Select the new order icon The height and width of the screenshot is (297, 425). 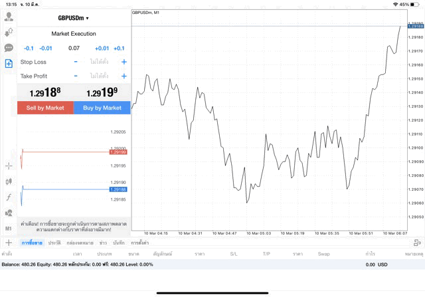9,64
